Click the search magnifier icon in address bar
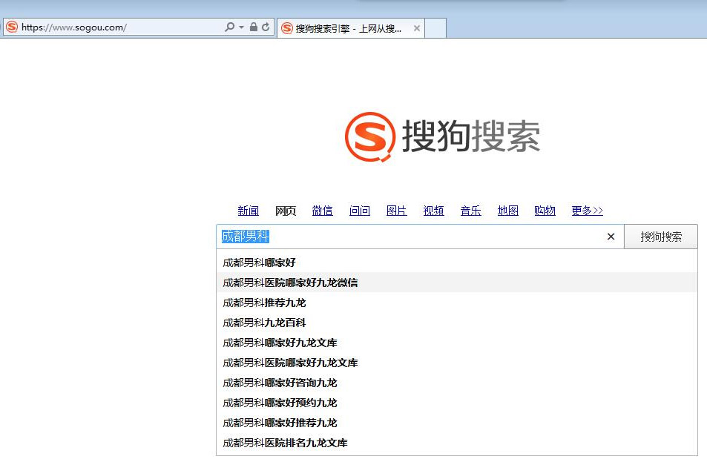707x462 pixels. (230, 27)
